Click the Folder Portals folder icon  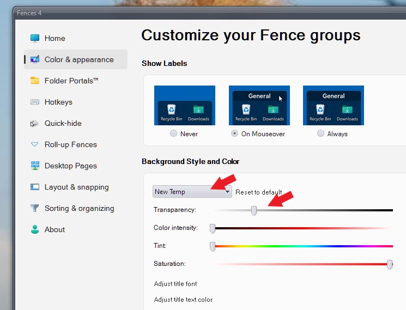35,81
